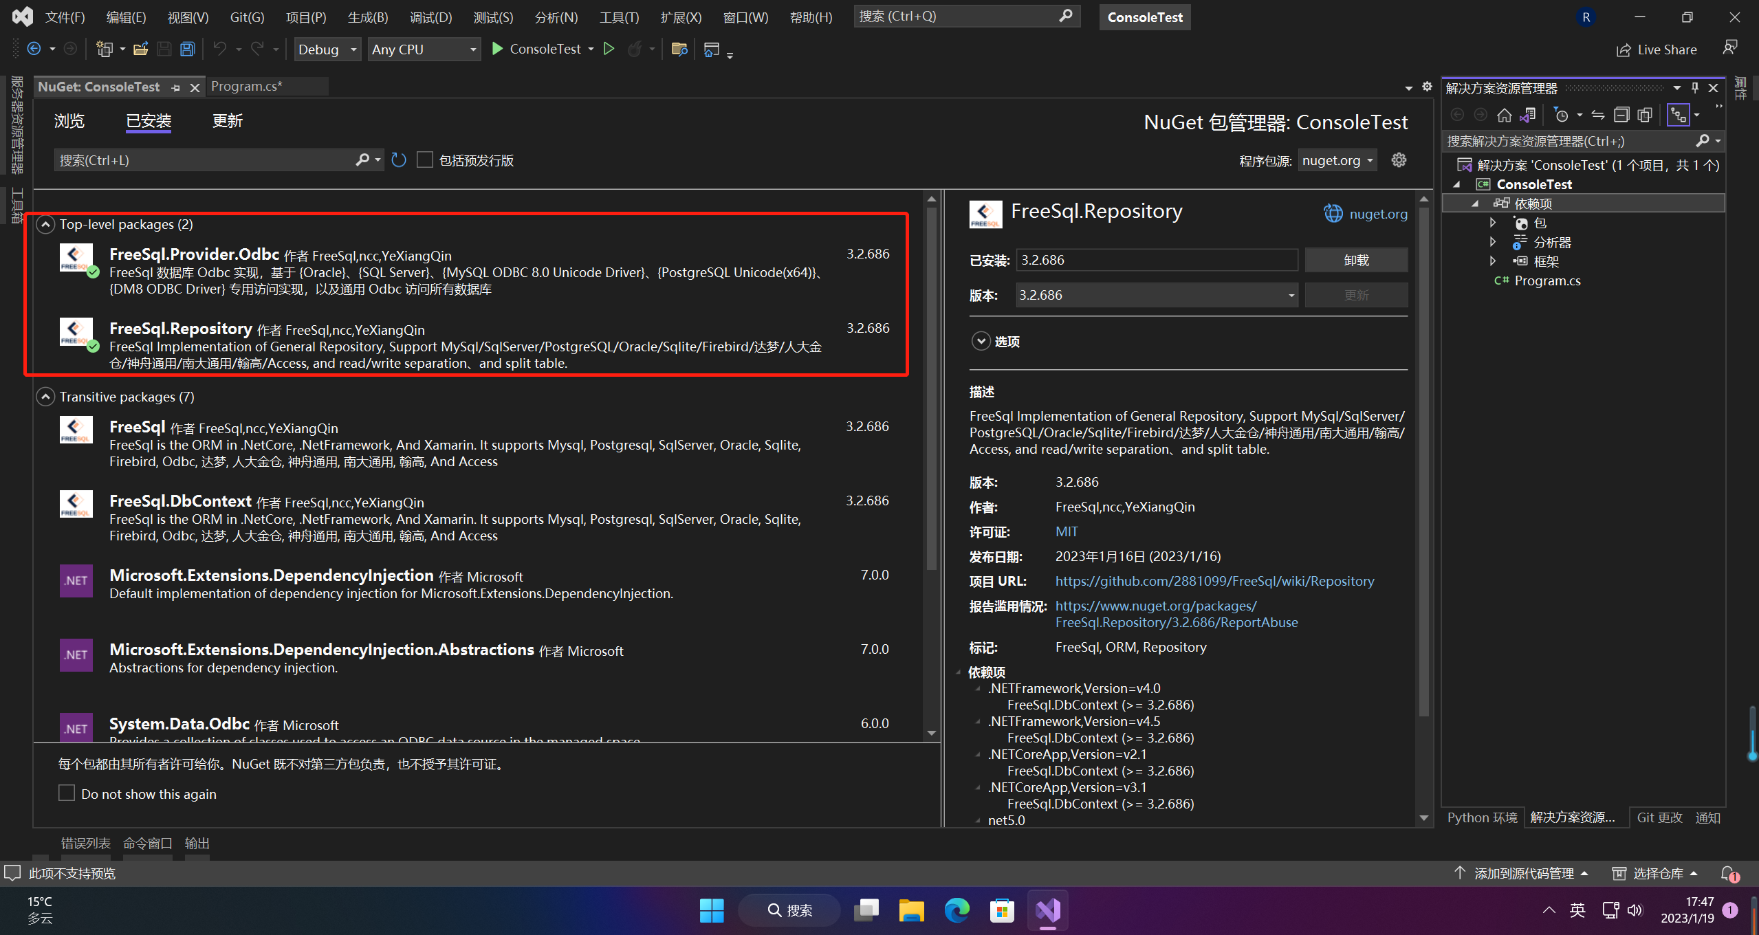Switch to Program.cs* editor tab
The width and height of the screenshot is (1759, 935).
(246, 87)
